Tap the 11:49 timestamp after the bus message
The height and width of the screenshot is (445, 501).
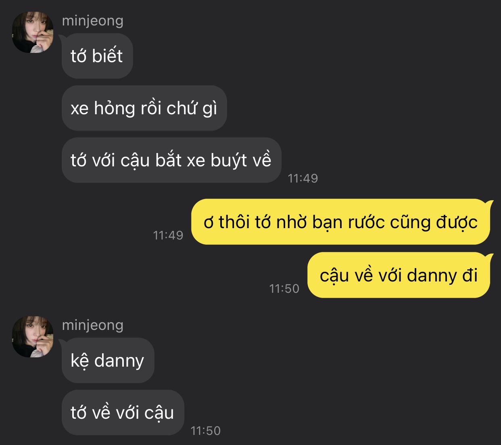coord(303,178)
